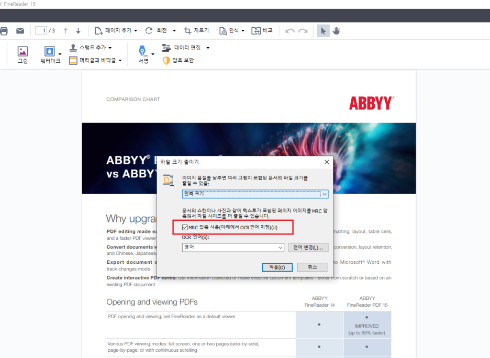Screen dimensions: 490x358
Task: Click the 적용(O) apply button
Action: click(277, 267)
